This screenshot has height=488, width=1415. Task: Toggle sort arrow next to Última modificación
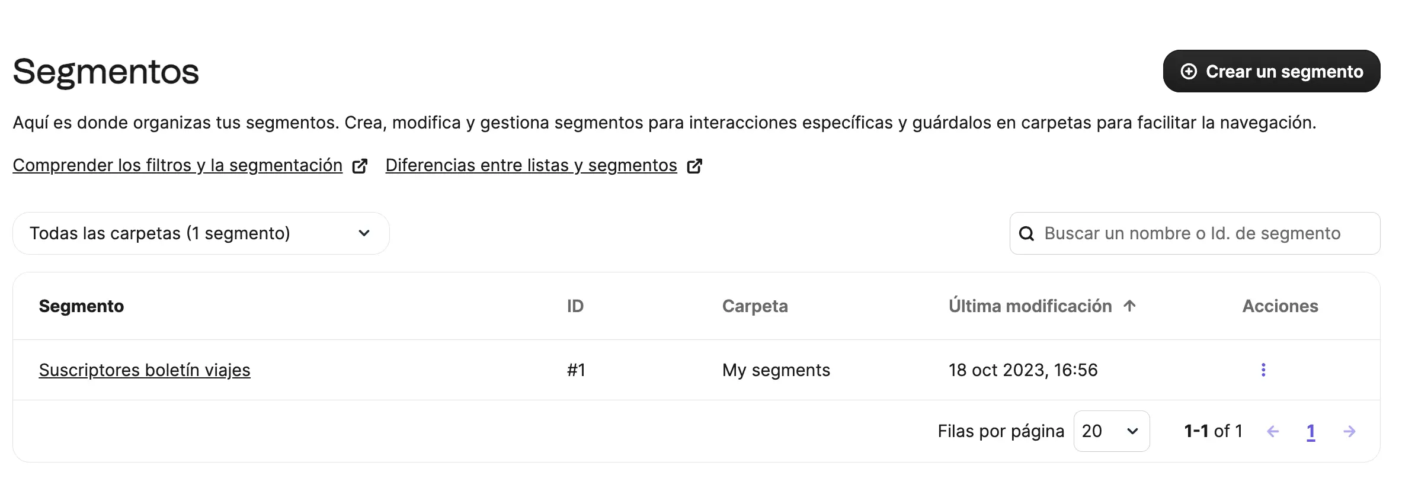(1129, 306)
